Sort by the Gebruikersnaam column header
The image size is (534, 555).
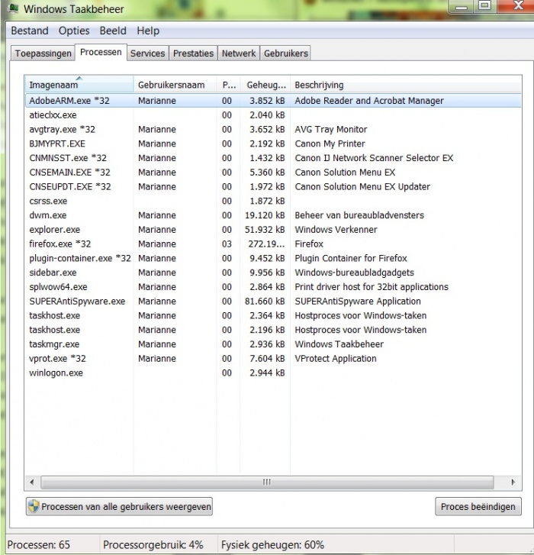click(175, 85)
